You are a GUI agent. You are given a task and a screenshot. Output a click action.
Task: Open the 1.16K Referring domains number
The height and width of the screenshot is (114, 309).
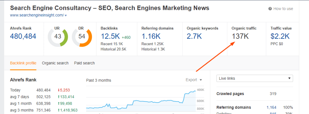[151, 36]
